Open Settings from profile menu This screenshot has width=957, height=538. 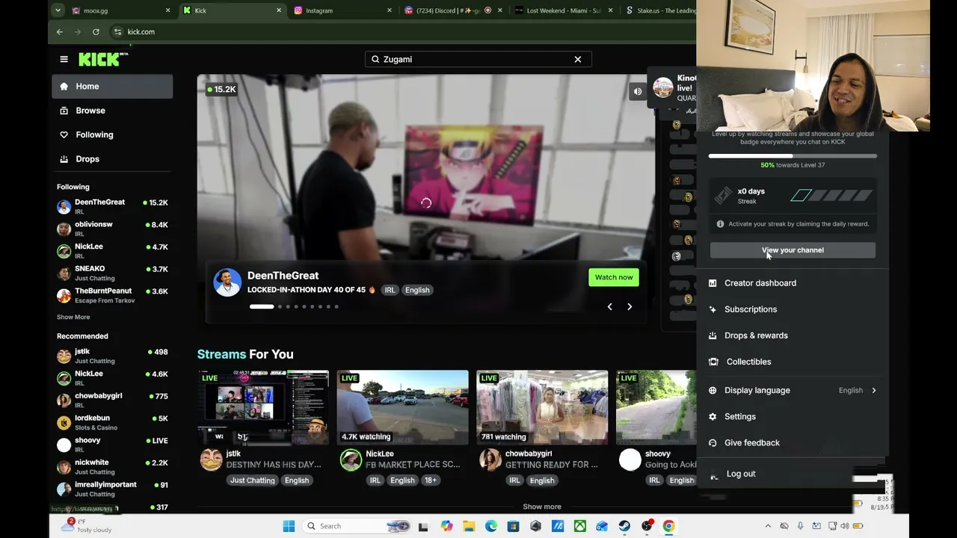tap(793, 416)
